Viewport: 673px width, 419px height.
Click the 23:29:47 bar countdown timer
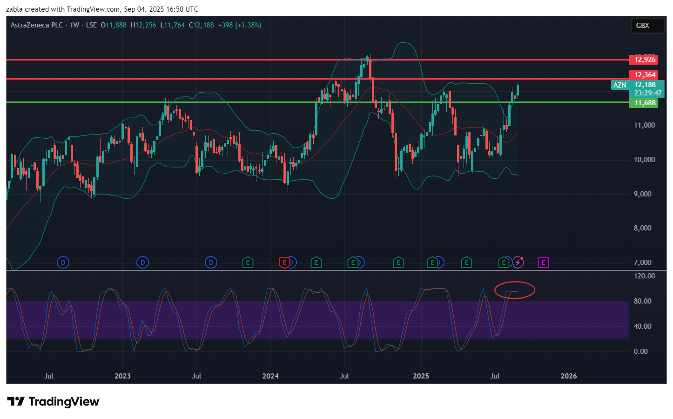[x=648, y=93]
